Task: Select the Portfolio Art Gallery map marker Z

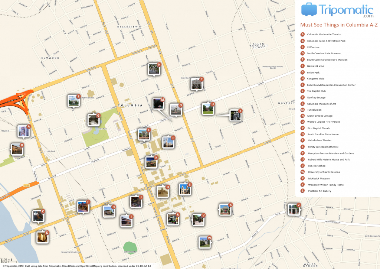Action: tap(294, 209)
